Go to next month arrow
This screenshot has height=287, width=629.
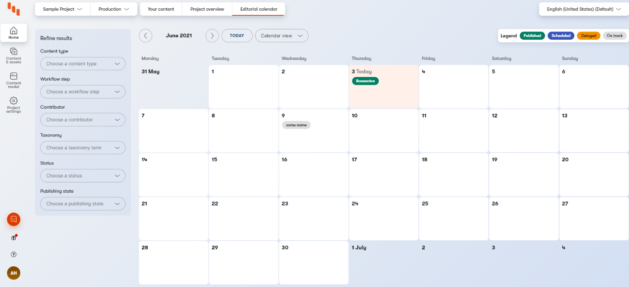pos(212,36)
